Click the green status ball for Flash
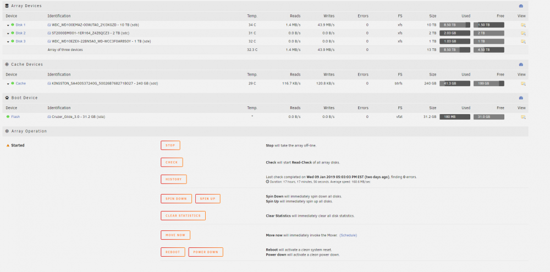 tap(8, 116)
